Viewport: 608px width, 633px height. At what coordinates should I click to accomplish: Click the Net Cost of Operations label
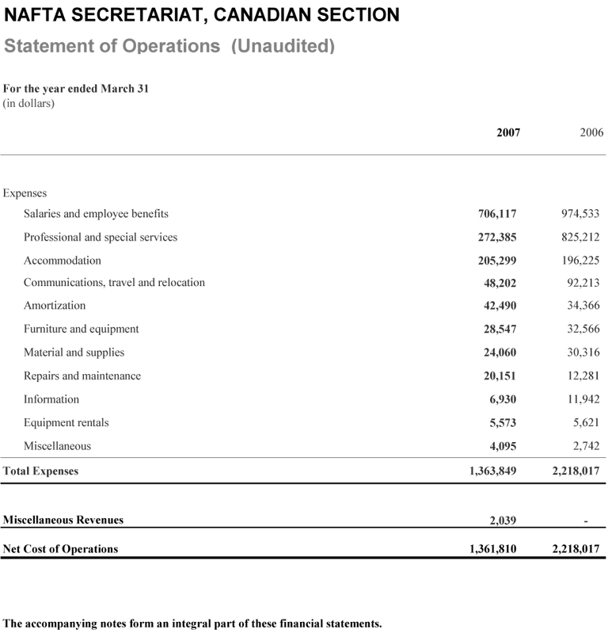pos(61,548)
